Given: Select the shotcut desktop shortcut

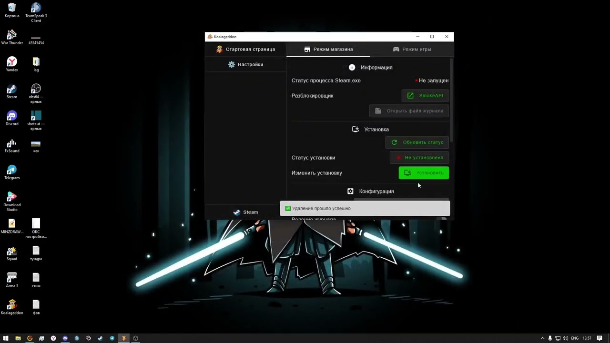Looking at the screenshot, I should (x=36, y=121).
